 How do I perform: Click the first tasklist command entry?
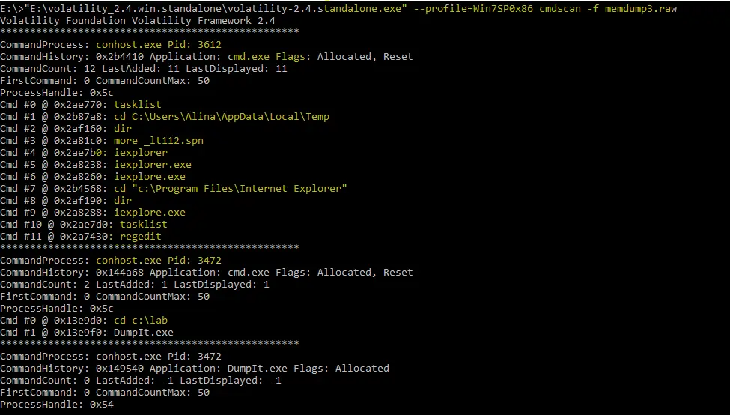[x=137, y=105]
